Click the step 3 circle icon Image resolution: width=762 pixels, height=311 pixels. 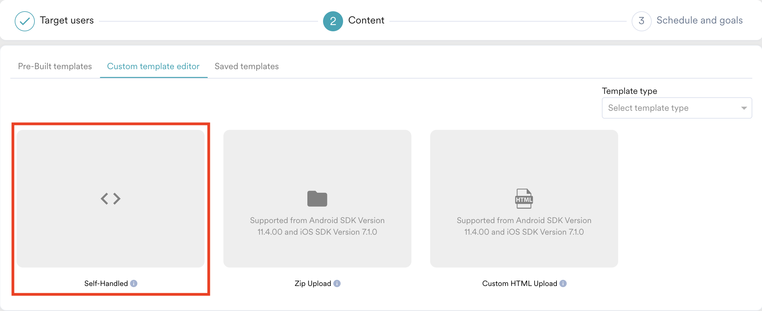(641, 21)
